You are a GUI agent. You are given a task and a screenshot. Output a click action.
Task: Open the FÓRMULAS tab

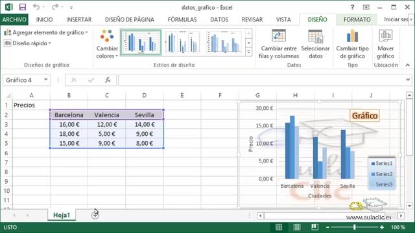(182, 19)
